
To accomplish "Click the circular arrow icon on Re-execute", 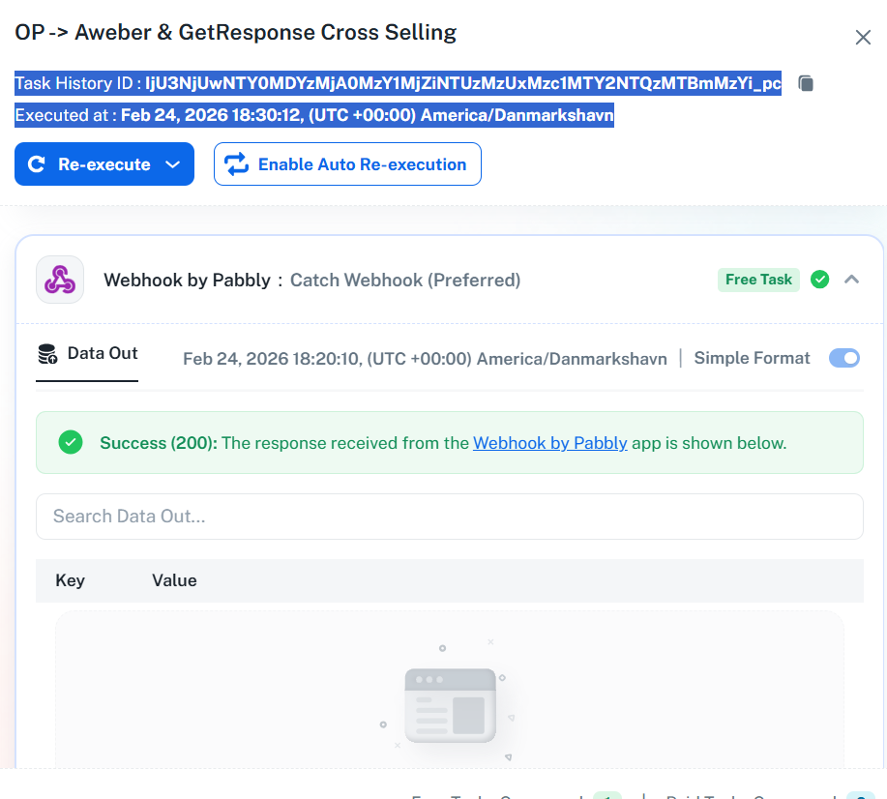I will tap(37, 164).
